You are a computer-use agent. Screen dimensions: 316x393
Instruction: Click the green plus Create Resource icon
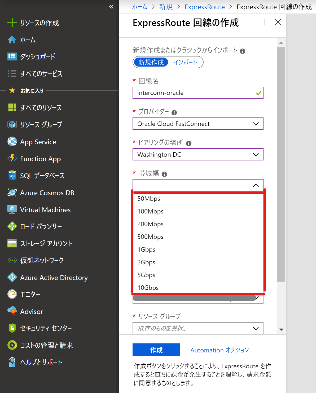(12, 23)
